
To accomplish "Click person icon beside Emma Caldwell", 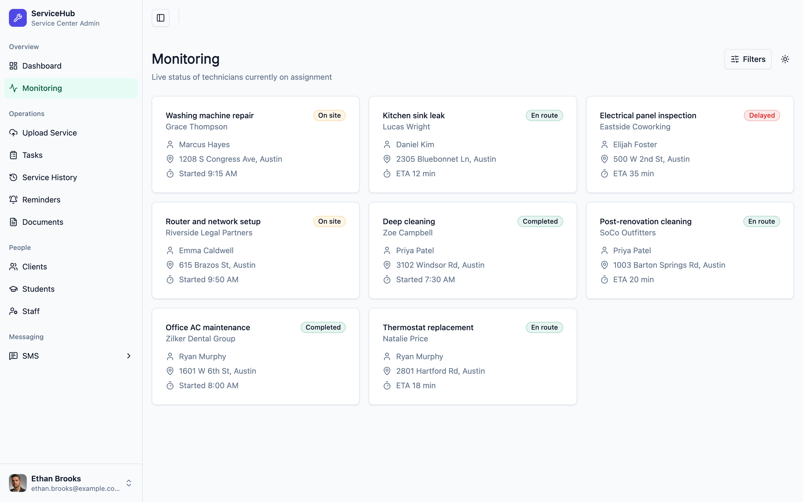I will (x=170, y=250).
